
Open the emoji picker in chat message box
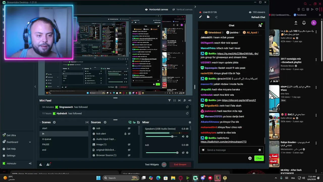coord(260,150)
